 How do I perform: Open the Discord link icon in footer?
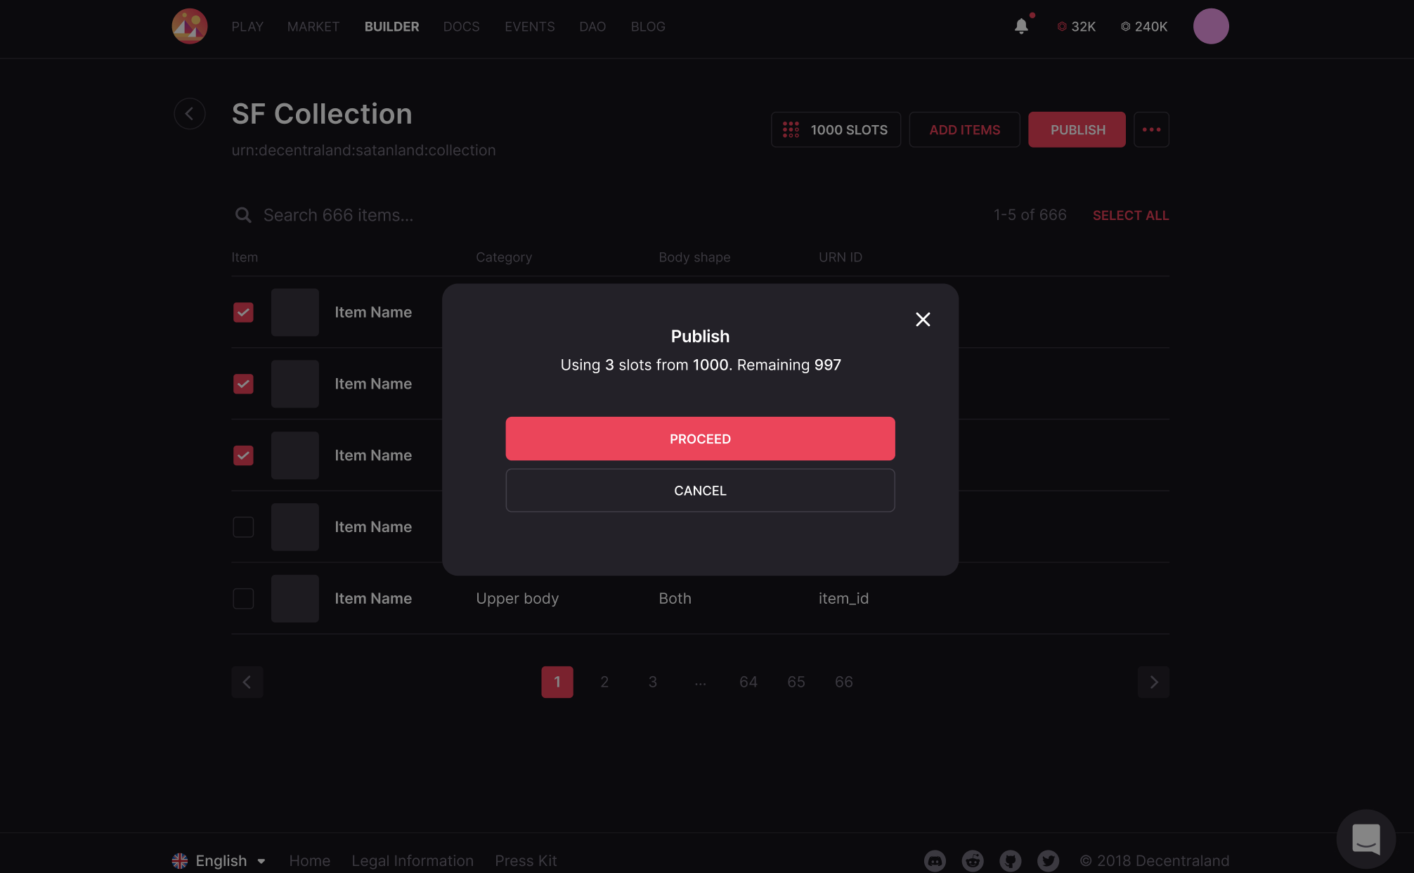pos(935,860)
